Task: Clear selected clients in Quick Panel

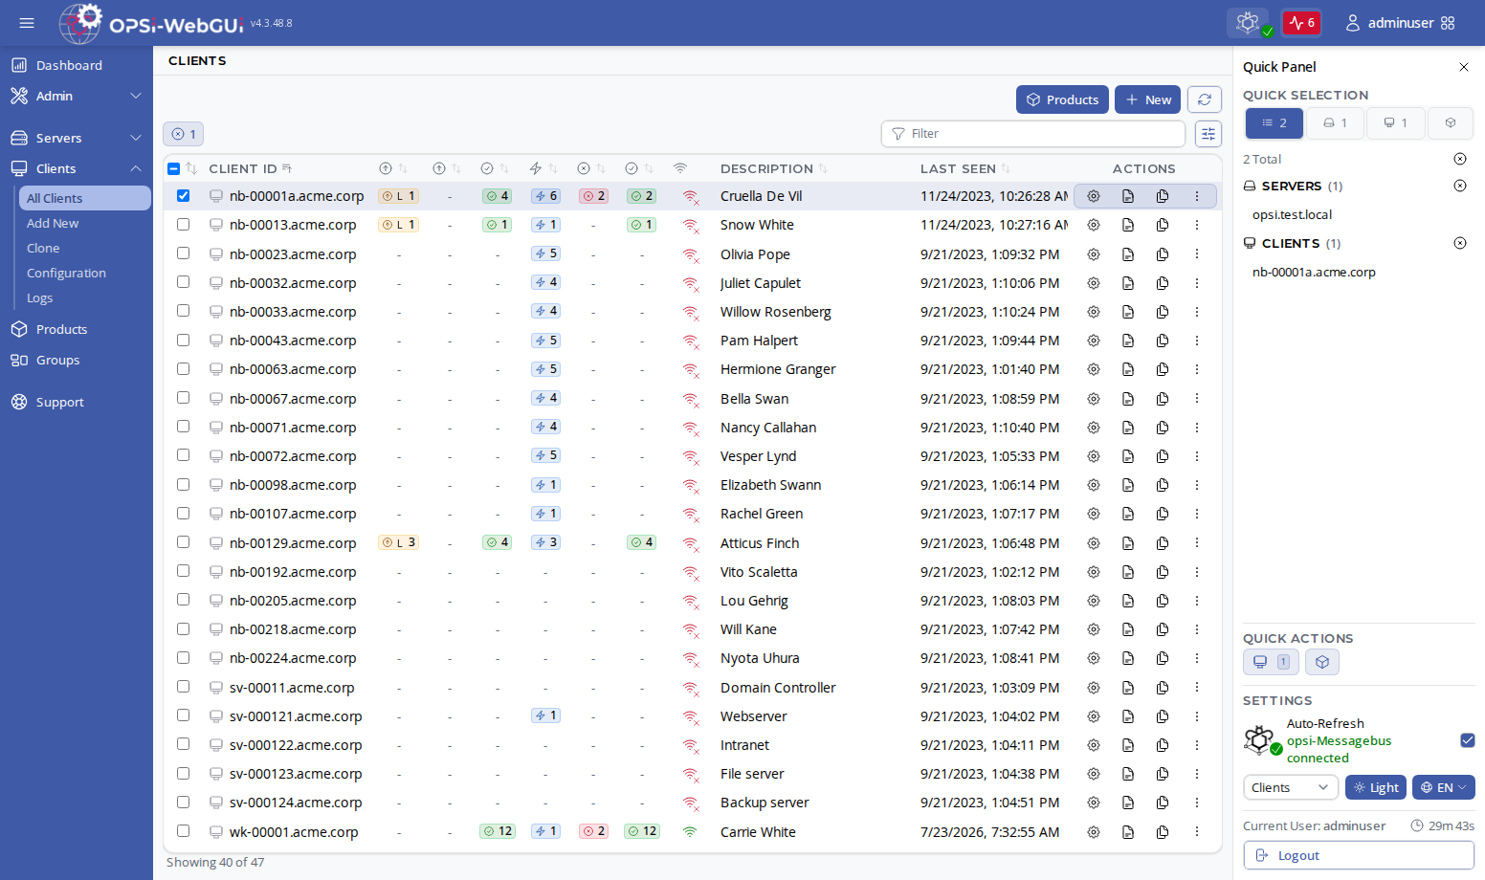Action: coord(1460,243)
